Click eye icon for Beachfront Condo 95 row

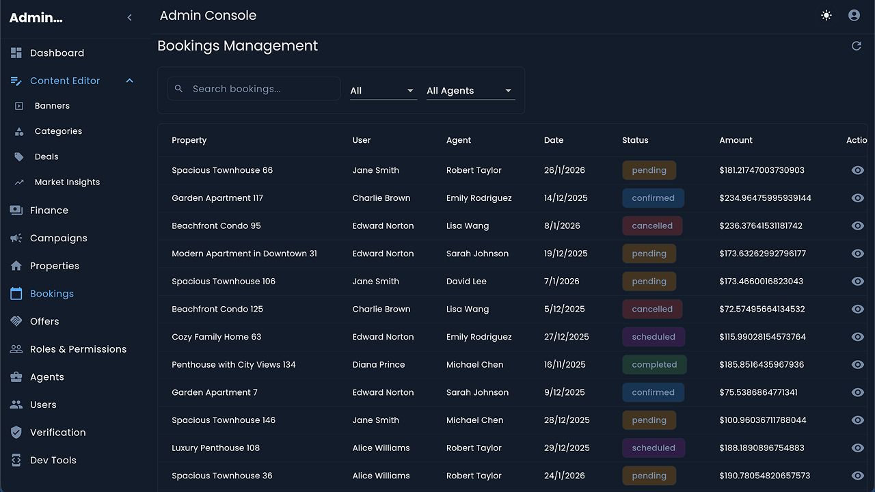coord(857,225)
